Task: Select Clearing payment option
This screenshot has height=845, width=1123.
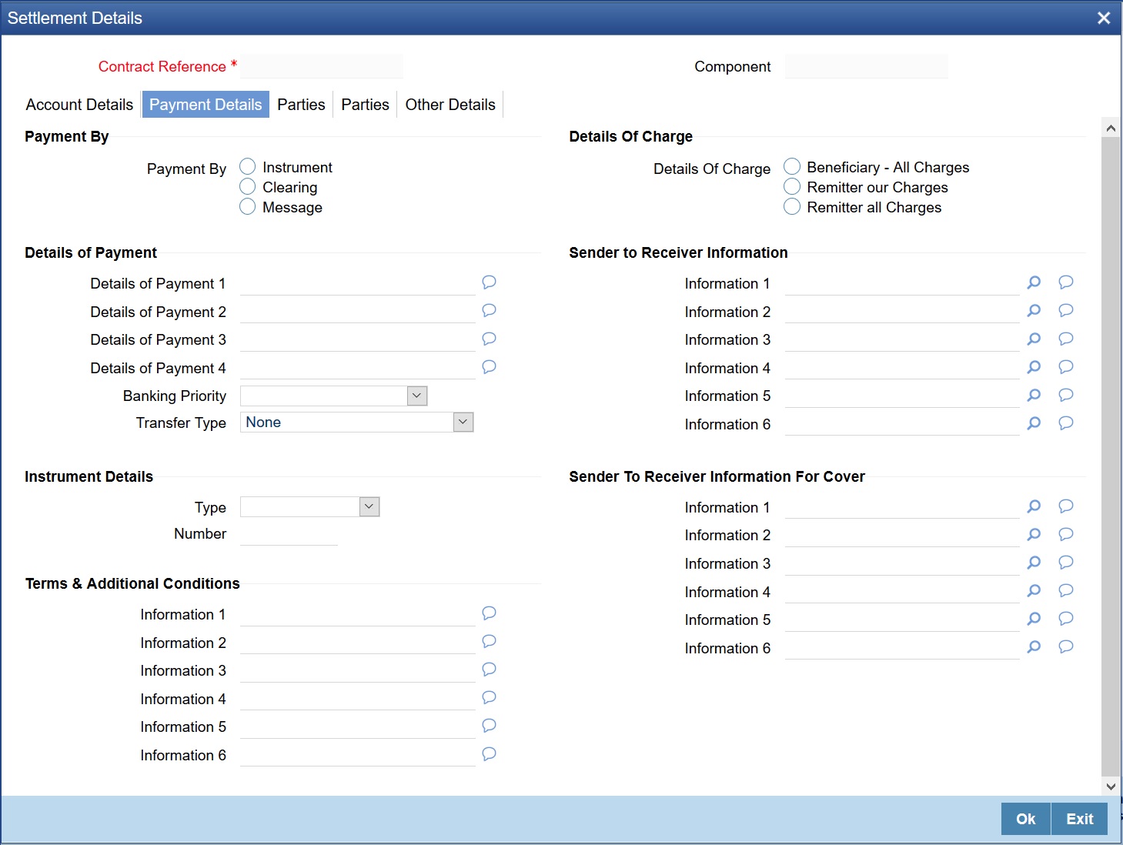Action: [x=247, y=186]
